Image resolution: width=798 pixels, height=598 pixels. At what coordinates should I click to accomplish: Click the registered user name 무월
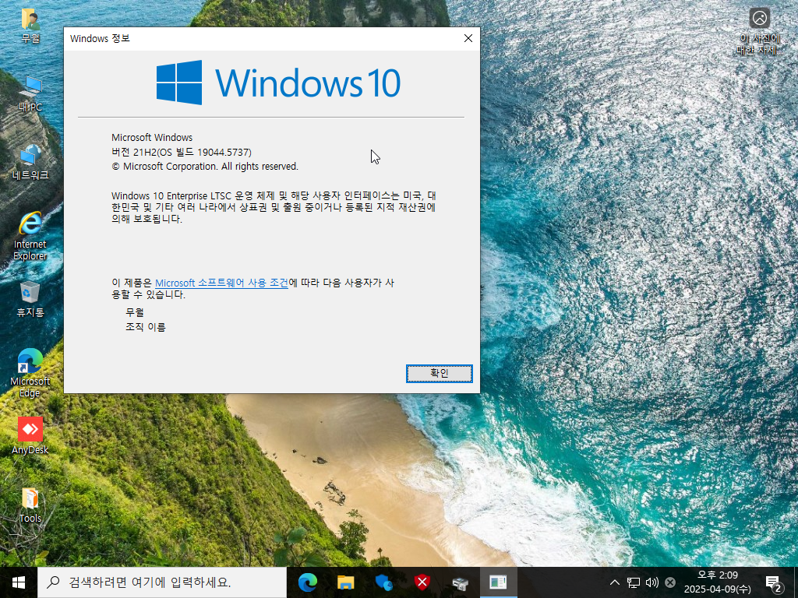(135, 312)
